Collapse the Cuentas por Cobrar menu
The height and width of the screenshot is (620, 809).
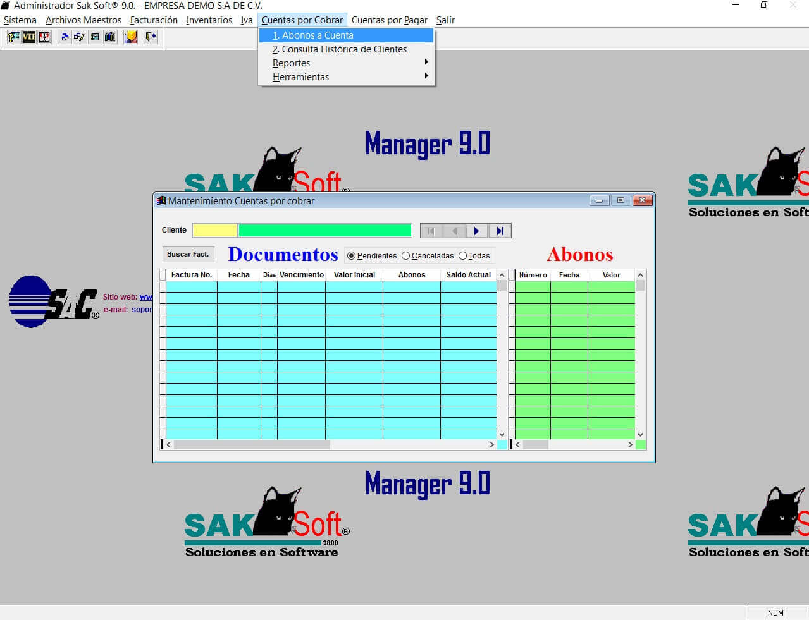[x=302, y=20]
